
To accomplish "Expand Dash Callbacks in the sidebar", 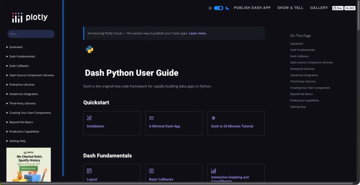I will point(17,66).
